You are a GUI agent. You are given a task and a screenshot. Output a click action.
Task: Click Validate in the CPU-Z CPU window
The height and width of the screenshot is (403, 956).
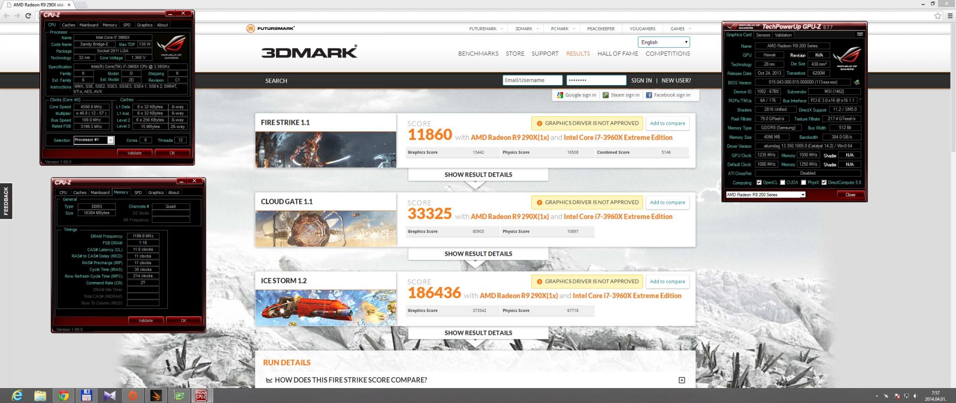pos(134,153)
